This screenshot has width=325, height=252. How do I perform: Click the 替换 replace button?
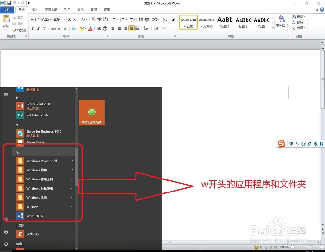coord(297,22)
